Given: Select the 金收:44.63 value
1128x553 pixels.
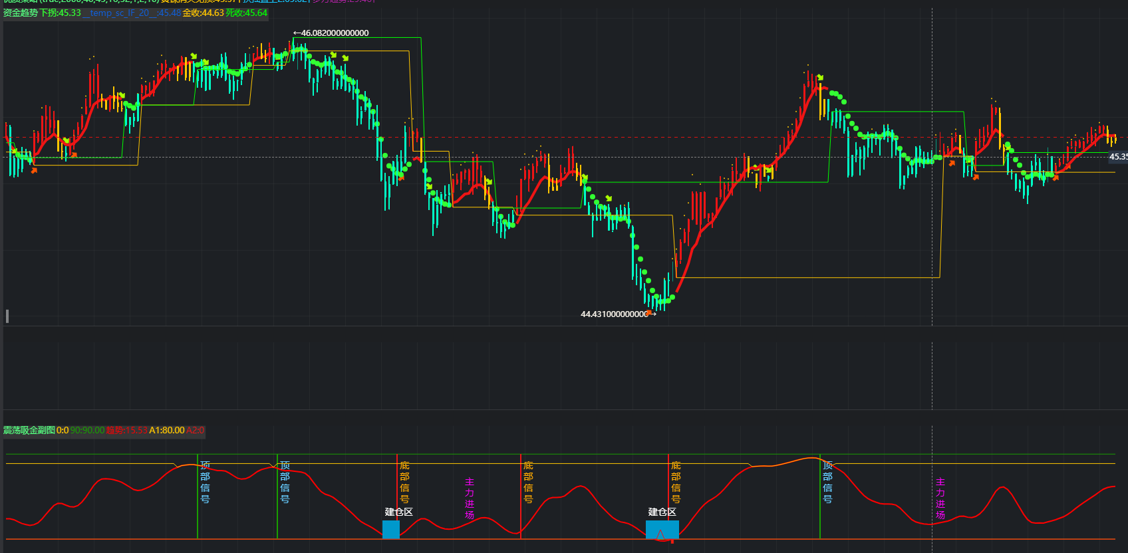Looking at the screenshot, I should coord(203,13).
